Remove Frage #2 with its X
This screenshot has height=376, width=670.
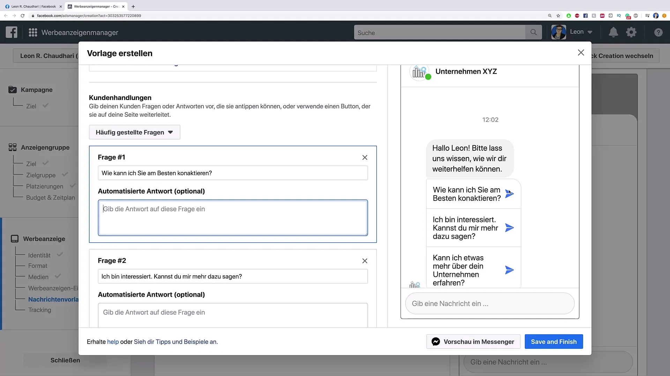pos(365,261)
